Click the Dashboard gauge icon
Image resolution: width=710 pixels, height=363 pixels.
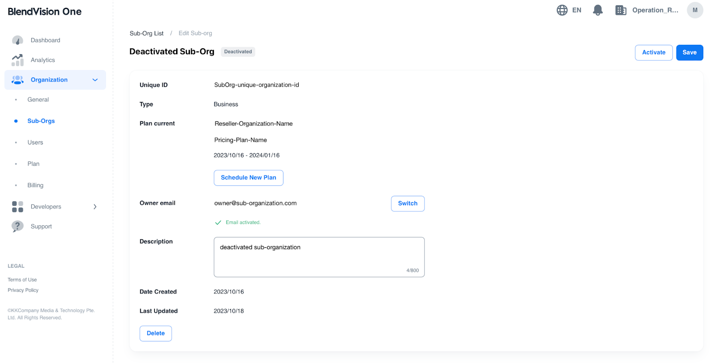click(17, 40)
